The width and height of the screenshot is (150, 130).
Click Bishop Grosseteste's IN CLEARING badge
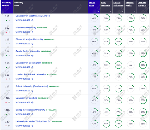coord(51,110)
